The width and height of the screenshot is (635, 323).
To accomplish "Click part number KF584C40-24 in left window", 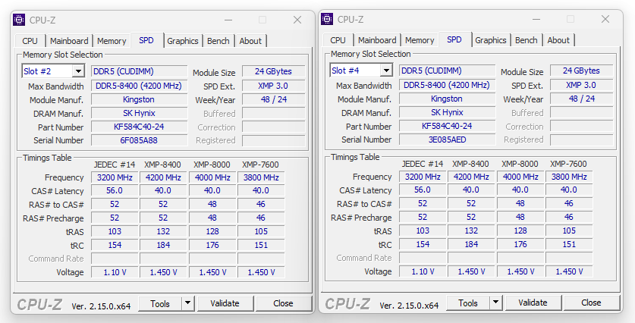I will [139, 127].
